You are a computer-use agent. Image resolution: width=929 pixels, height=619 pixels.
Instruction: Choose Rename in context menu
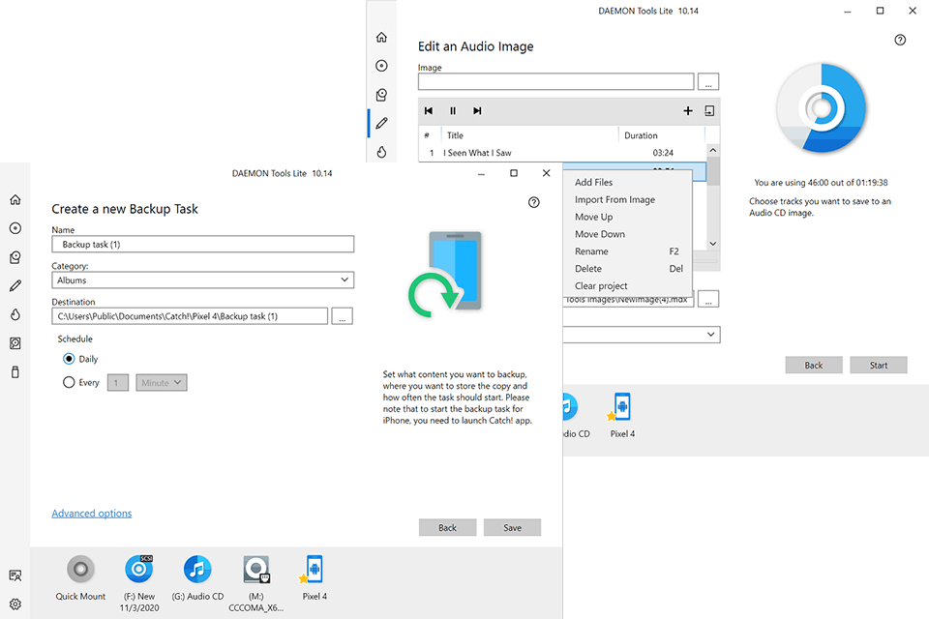coord(627,251)
